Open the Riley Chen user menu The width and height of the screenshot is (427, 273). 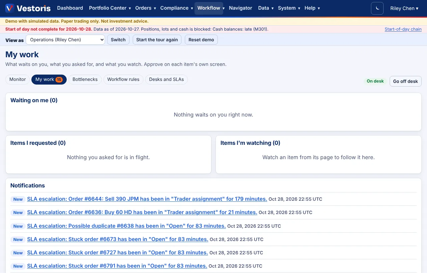[404, 8]
